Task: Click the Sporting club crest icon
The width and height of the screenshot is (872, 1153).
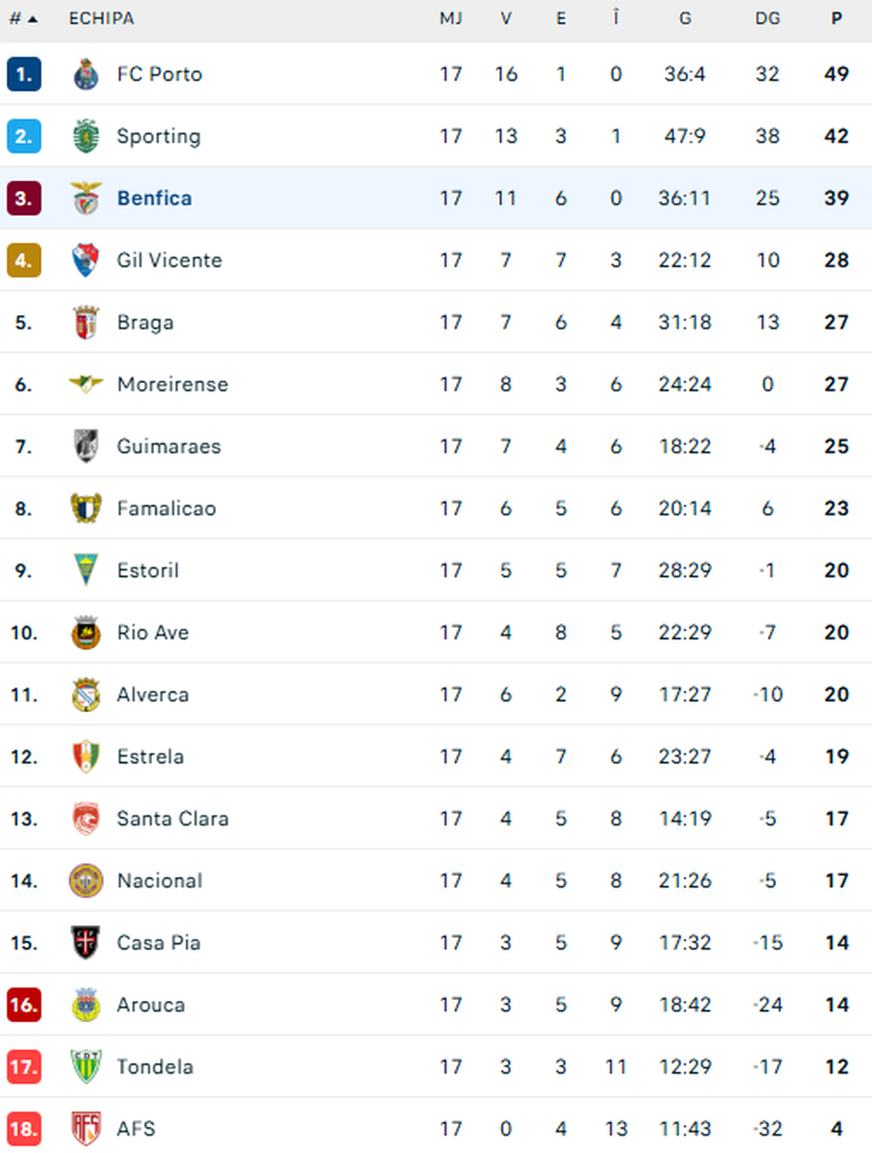Action: pyautogui.click(x=86, y=137)
